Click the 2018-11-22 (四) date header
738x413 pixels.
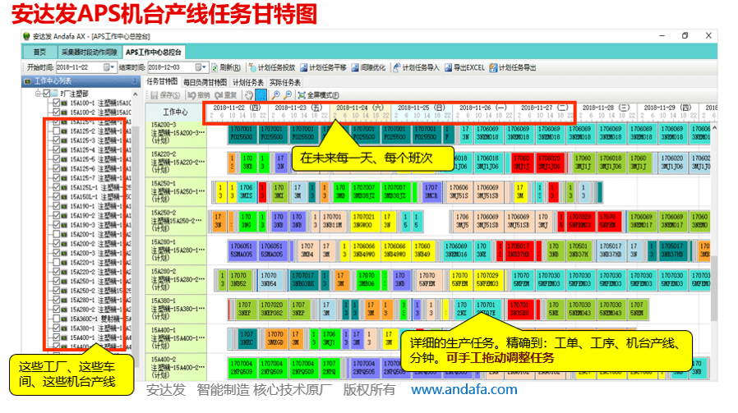click(x=238, y=108)
